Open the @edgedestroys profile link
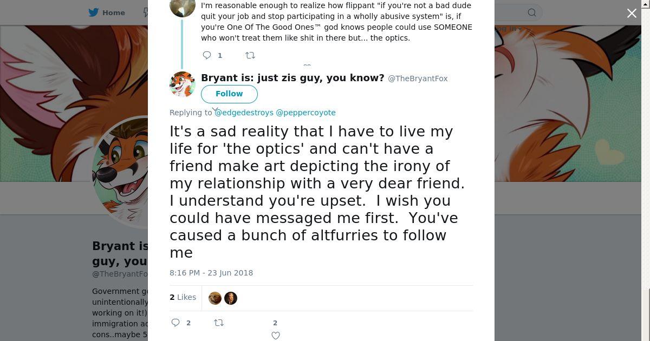This screenshot has height=341, width=650. [x=244, y=113]
